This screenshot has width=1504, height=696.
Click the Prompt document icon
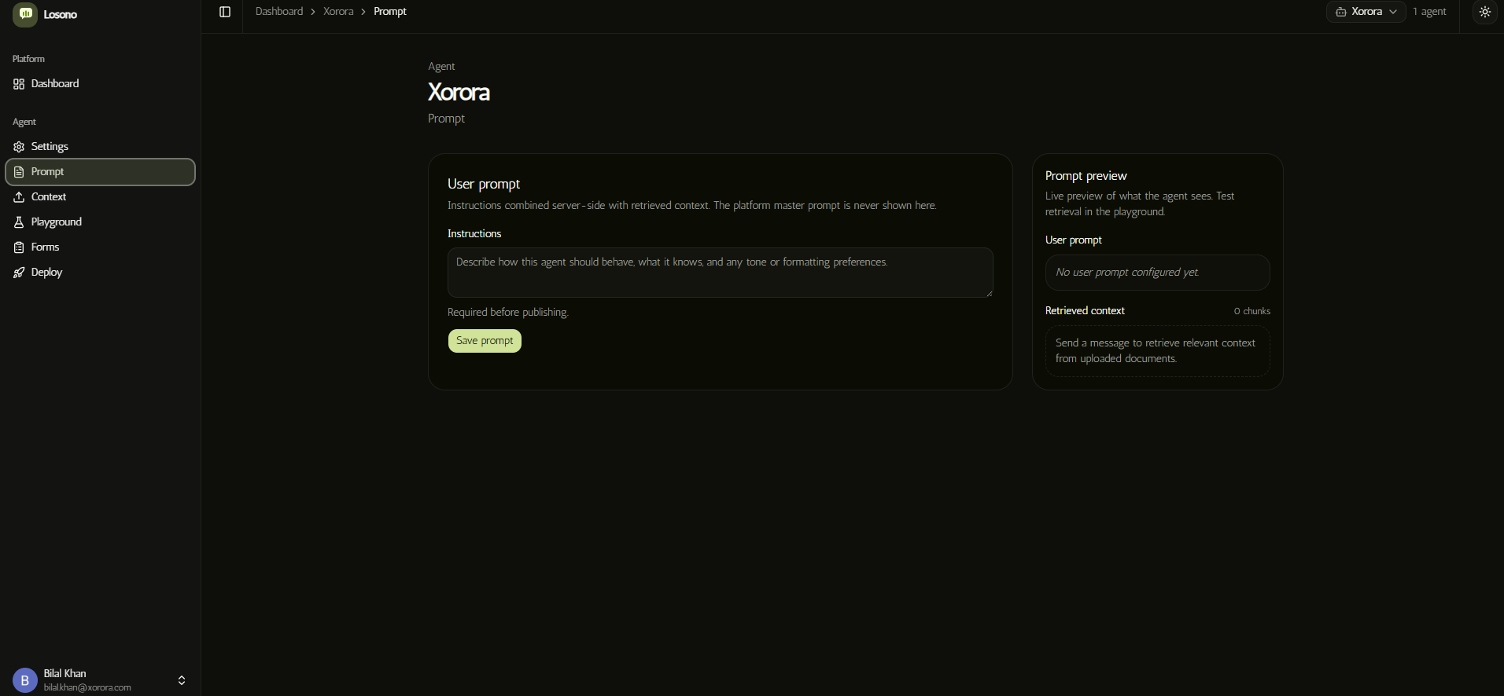point(19,172)
